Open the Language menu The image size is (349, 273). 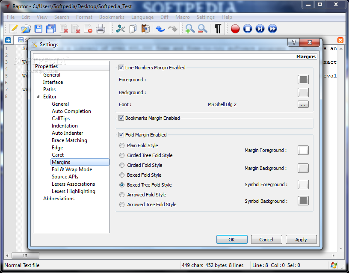pos(142,17)
